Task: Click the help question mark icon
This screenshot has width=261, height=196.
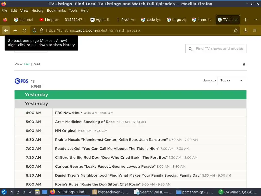Action: 244,64
